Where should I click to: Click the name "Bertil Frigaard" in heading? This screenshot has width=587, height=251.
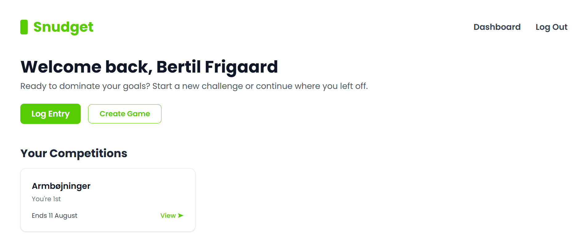click(x=217, y=67)
